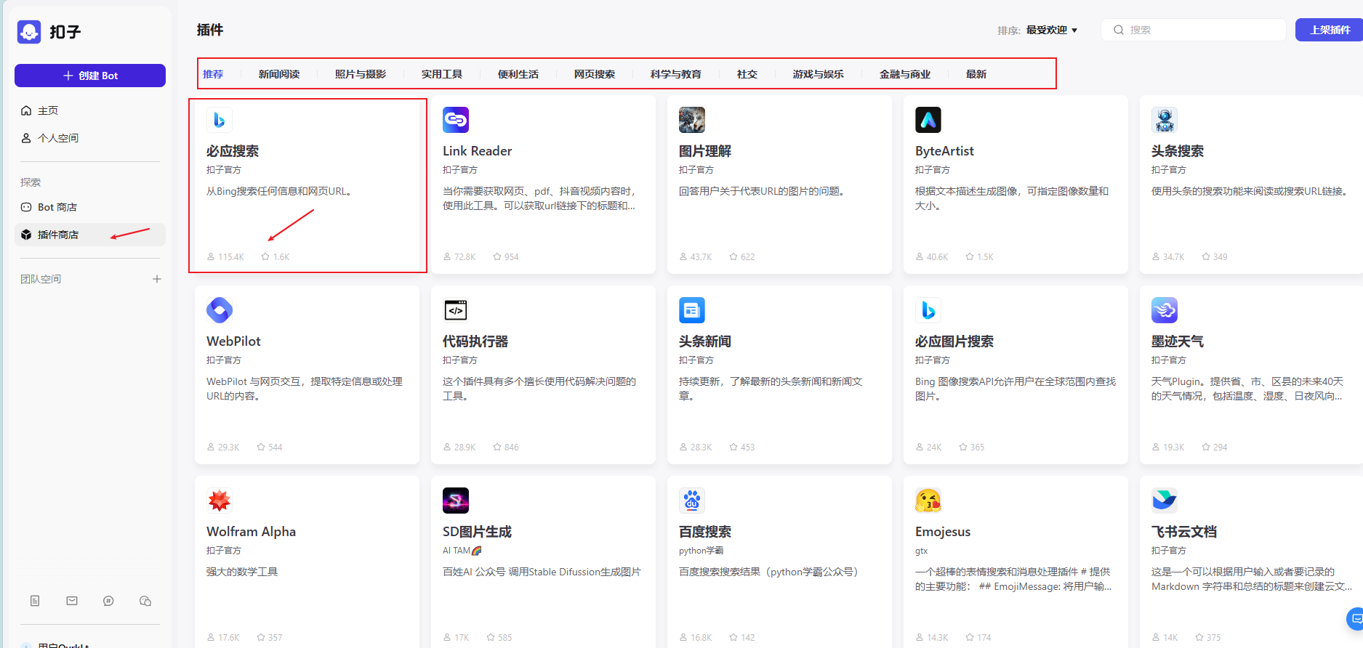Click the star count on ByteArtist card
The image size is (1363, 648).
[979, 257]
